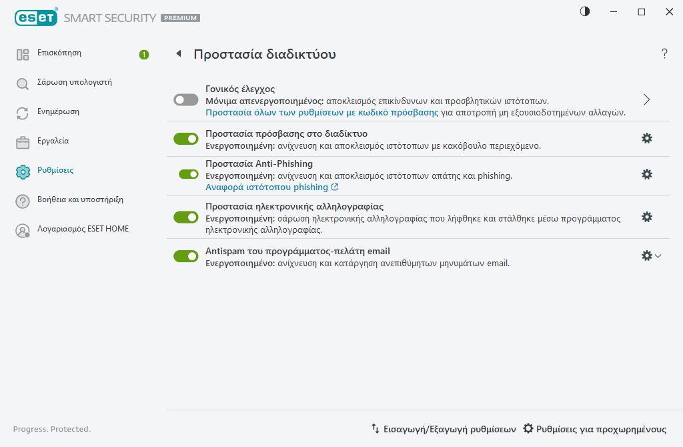Click the notification badge next to Επισκόπηση
Viewport: 683px width, 447px height.
[144, 55]
